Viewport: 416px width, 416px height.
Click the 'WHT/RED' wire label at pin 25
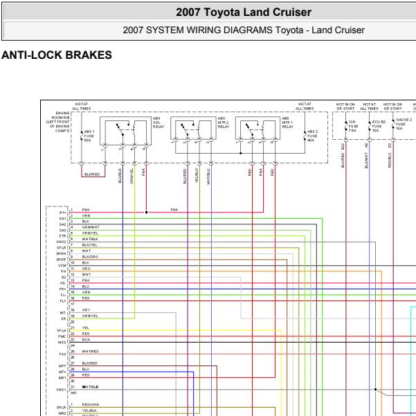point(91,352)
